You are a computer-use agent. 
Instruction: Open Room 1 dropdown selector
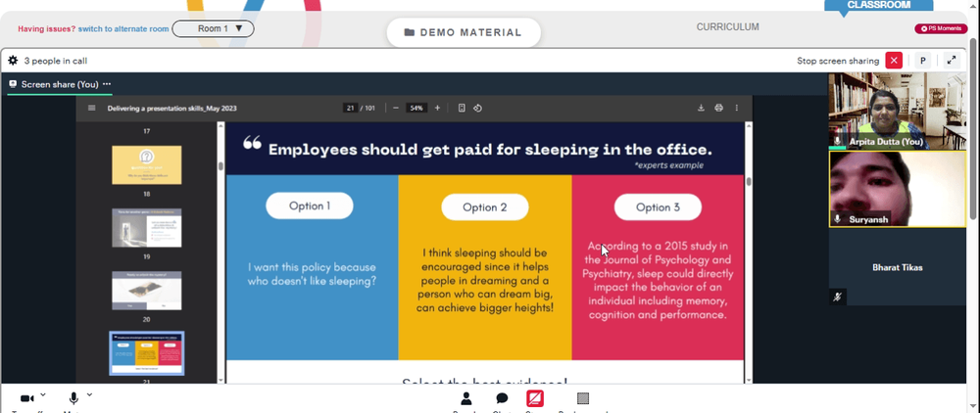(213, 28)
